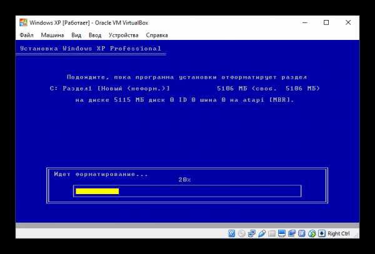The height and width of the screenshot is (254, 375).
Task: Maximize the VirtualBox window
Action: tap(326, 22)
